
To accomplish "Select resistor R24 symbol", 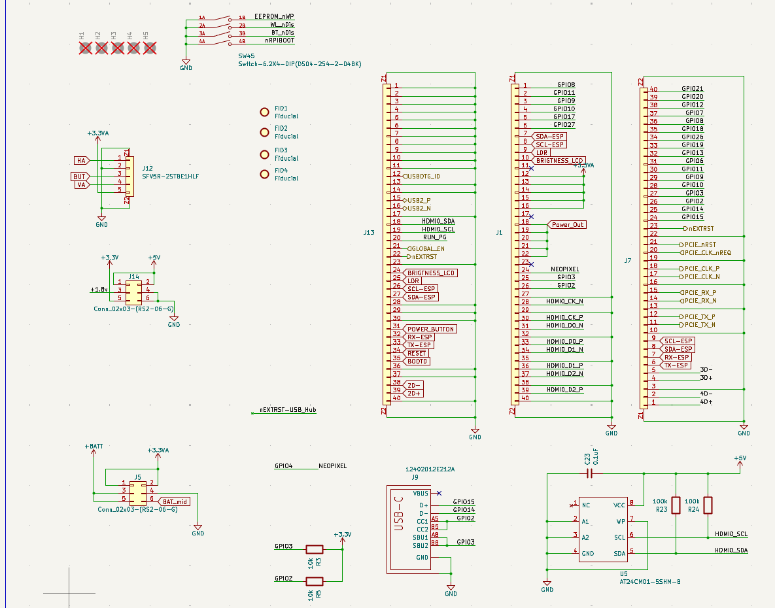I will tap(708, 505).
